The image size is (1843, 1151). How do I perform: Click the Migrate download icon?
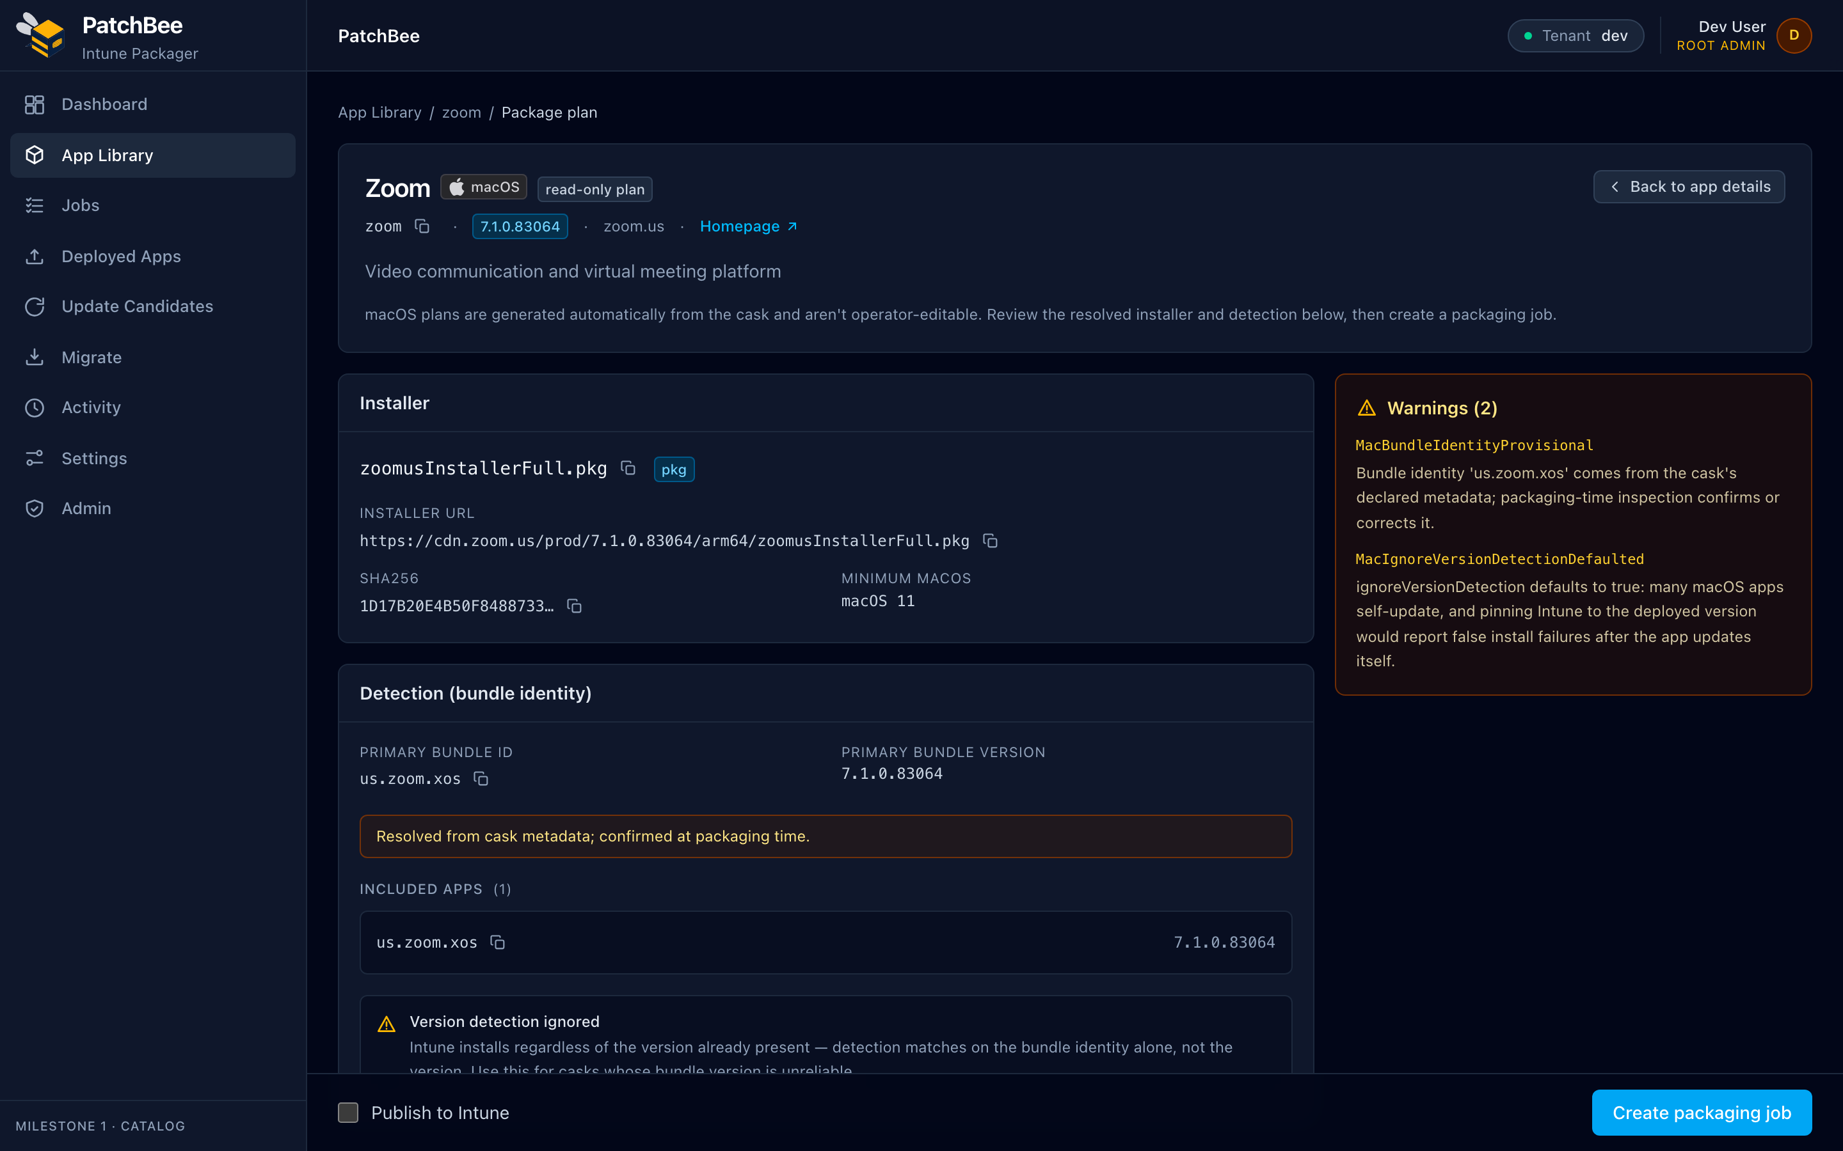coord(35,357)
